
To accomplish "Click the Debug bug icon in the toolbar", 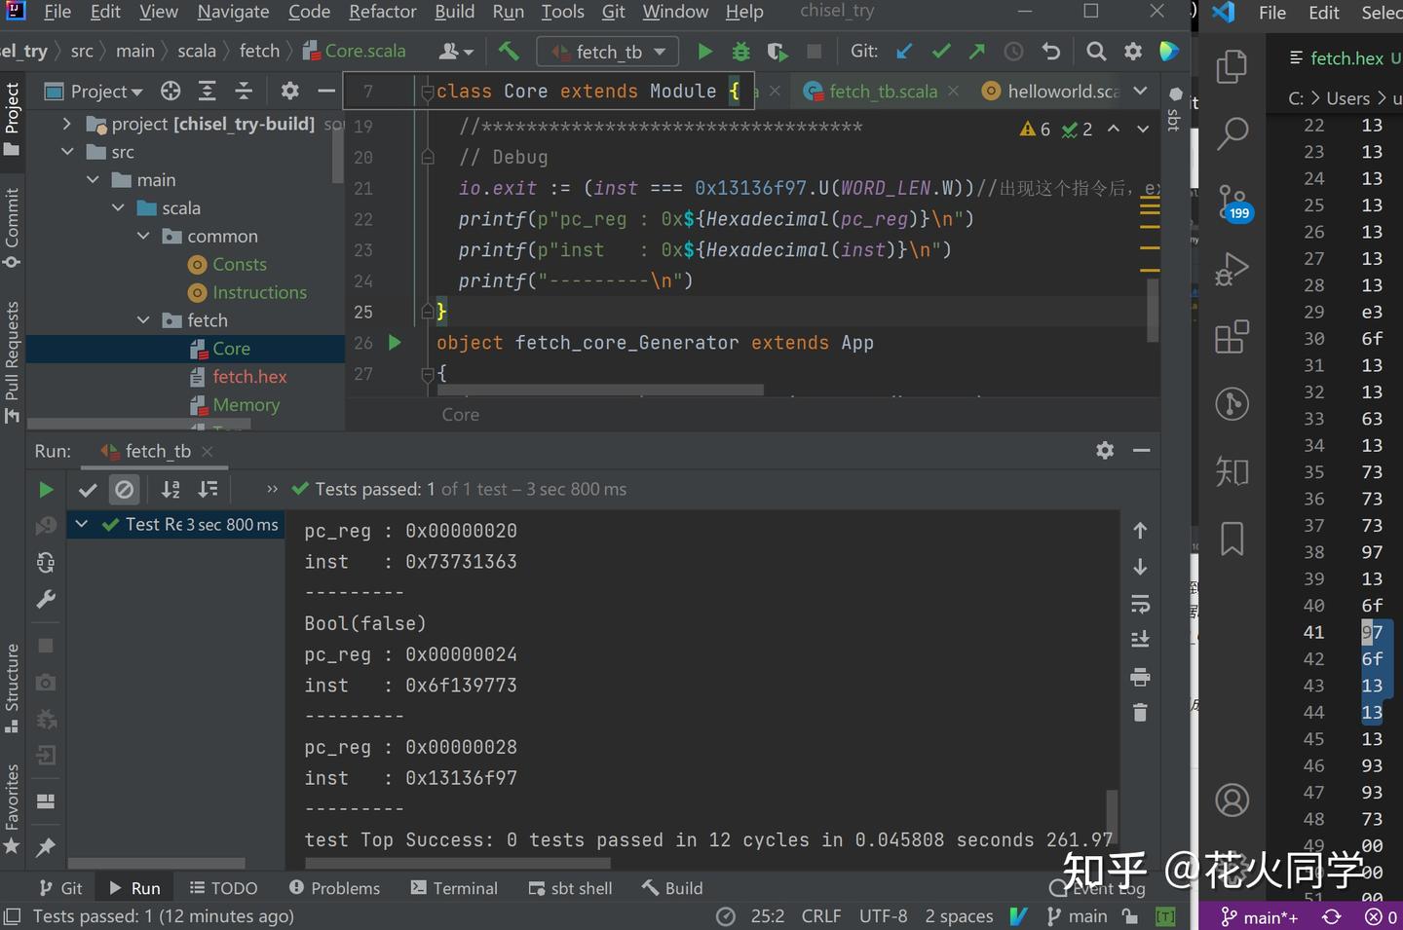I will click(740, 52).
